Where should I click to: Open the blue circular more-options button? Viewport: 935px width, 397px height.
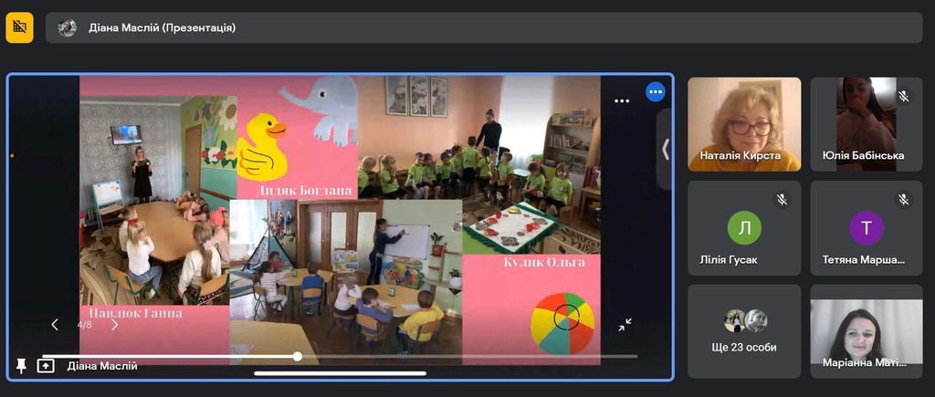click(x=656, y=92)
